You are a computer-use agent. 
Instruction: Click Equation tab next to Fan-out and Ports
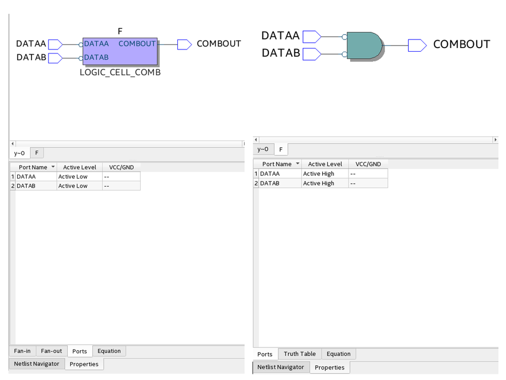tap(109, 351)
